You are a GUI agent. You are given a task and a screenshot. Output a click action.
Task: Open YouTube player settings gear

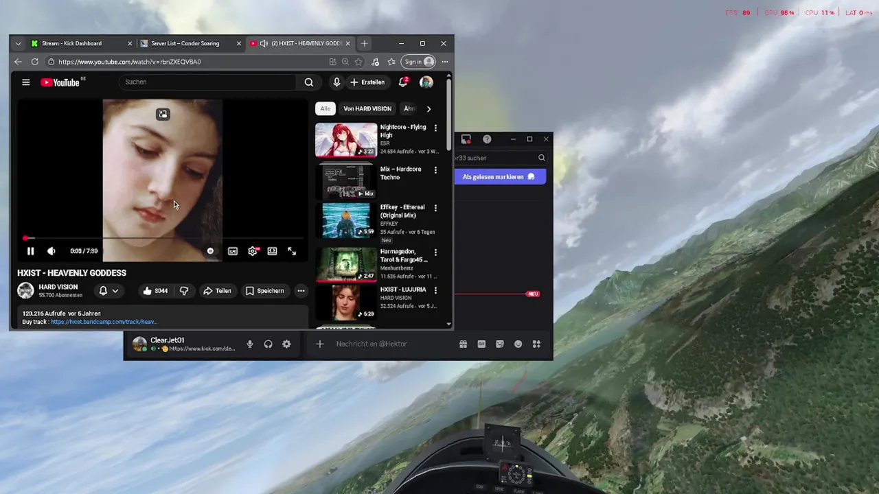[253, 251]
